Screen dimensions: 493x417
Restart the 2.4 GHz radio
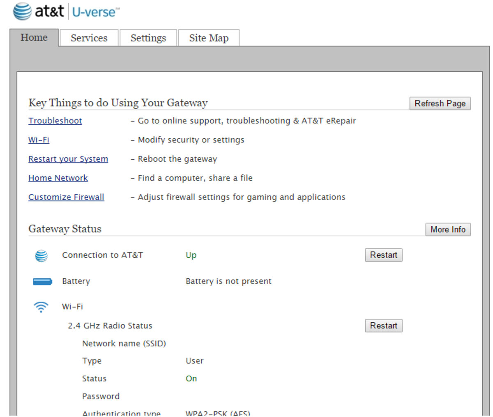pos(383,325)
